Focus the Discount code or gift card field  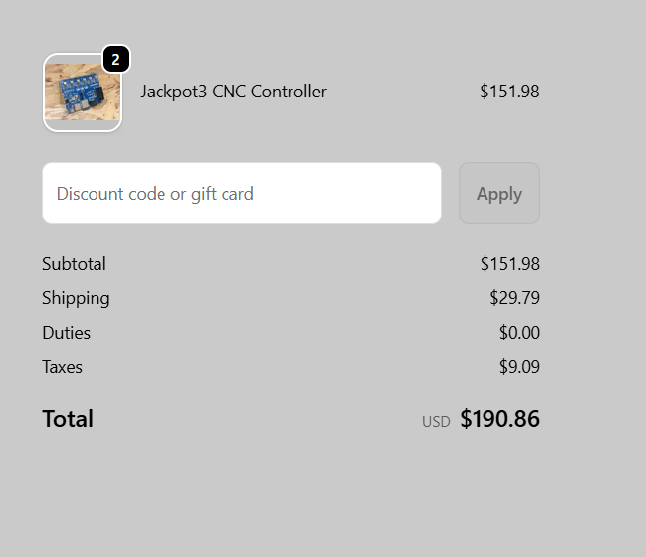click(x=241, y=194)
